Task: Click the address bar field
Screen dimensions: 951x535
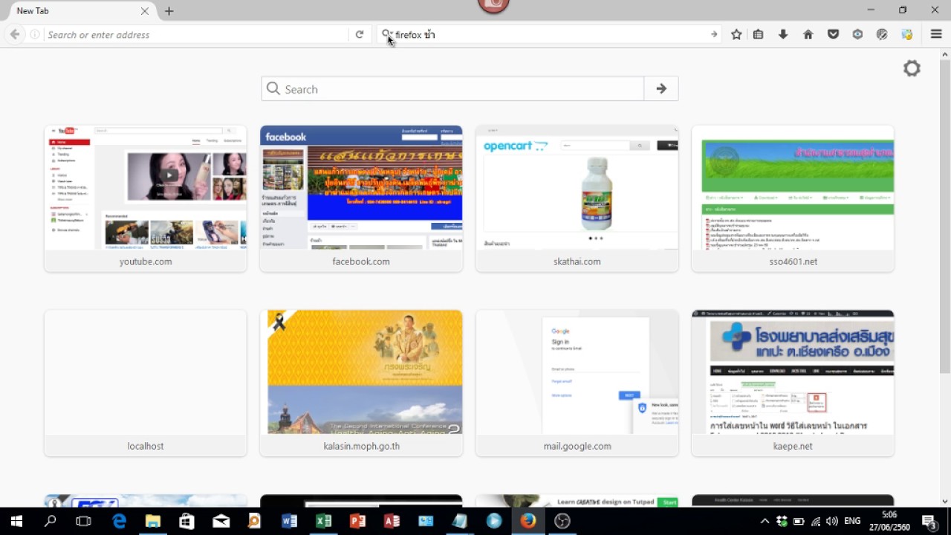Action: (x=196, y=34)
